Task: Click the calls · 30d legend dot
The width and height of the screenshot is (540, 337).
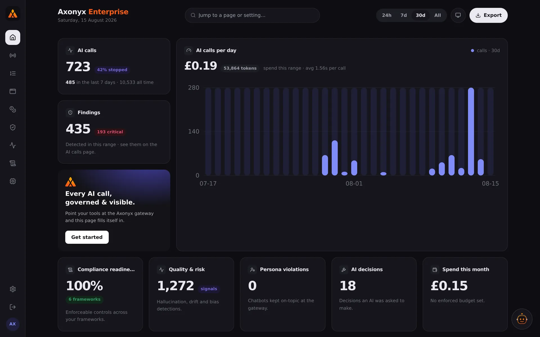Action: pyautogui.click(x=472, y=51)
